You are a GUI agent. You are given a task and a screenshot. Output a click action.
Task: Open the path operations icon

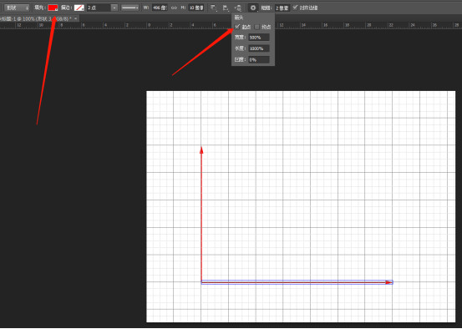coord(213,8)
